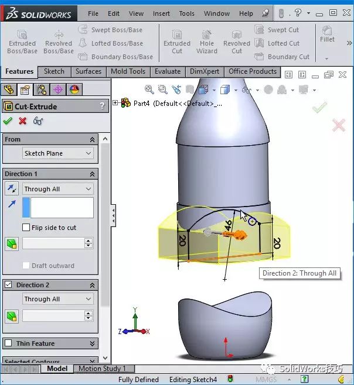Click the Cut-Extrude help question mark
The image size is (354, 385).
[x=102, y=106]
